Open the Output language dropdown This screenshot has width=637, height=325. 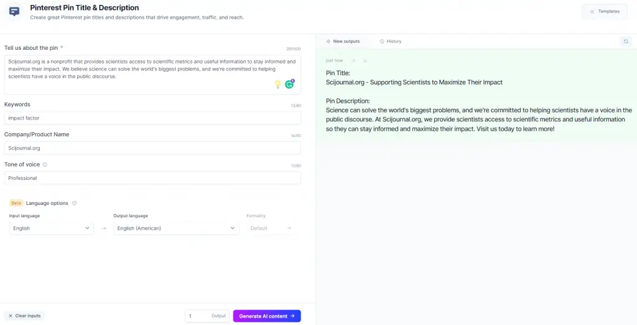[x=176, y=228]
